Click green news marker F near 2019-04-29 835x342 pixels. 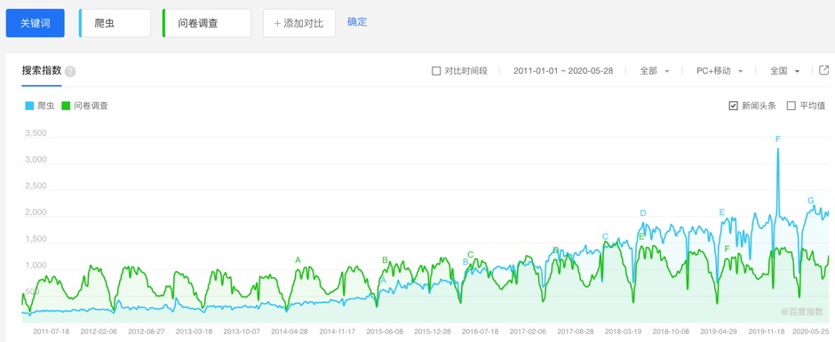(727, 249)
